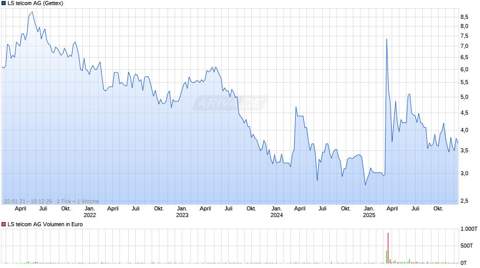Select the 'Jan. 2025' axis label

point(369,212)
